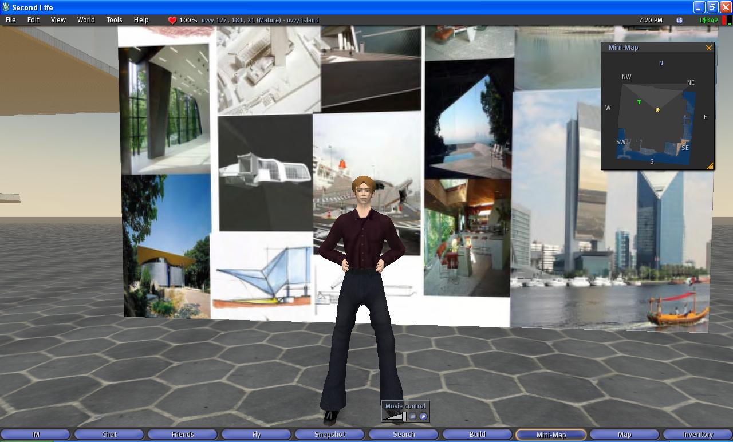Toggle Fly mode on
733x442 pixels.
click(x=257, y=435)
